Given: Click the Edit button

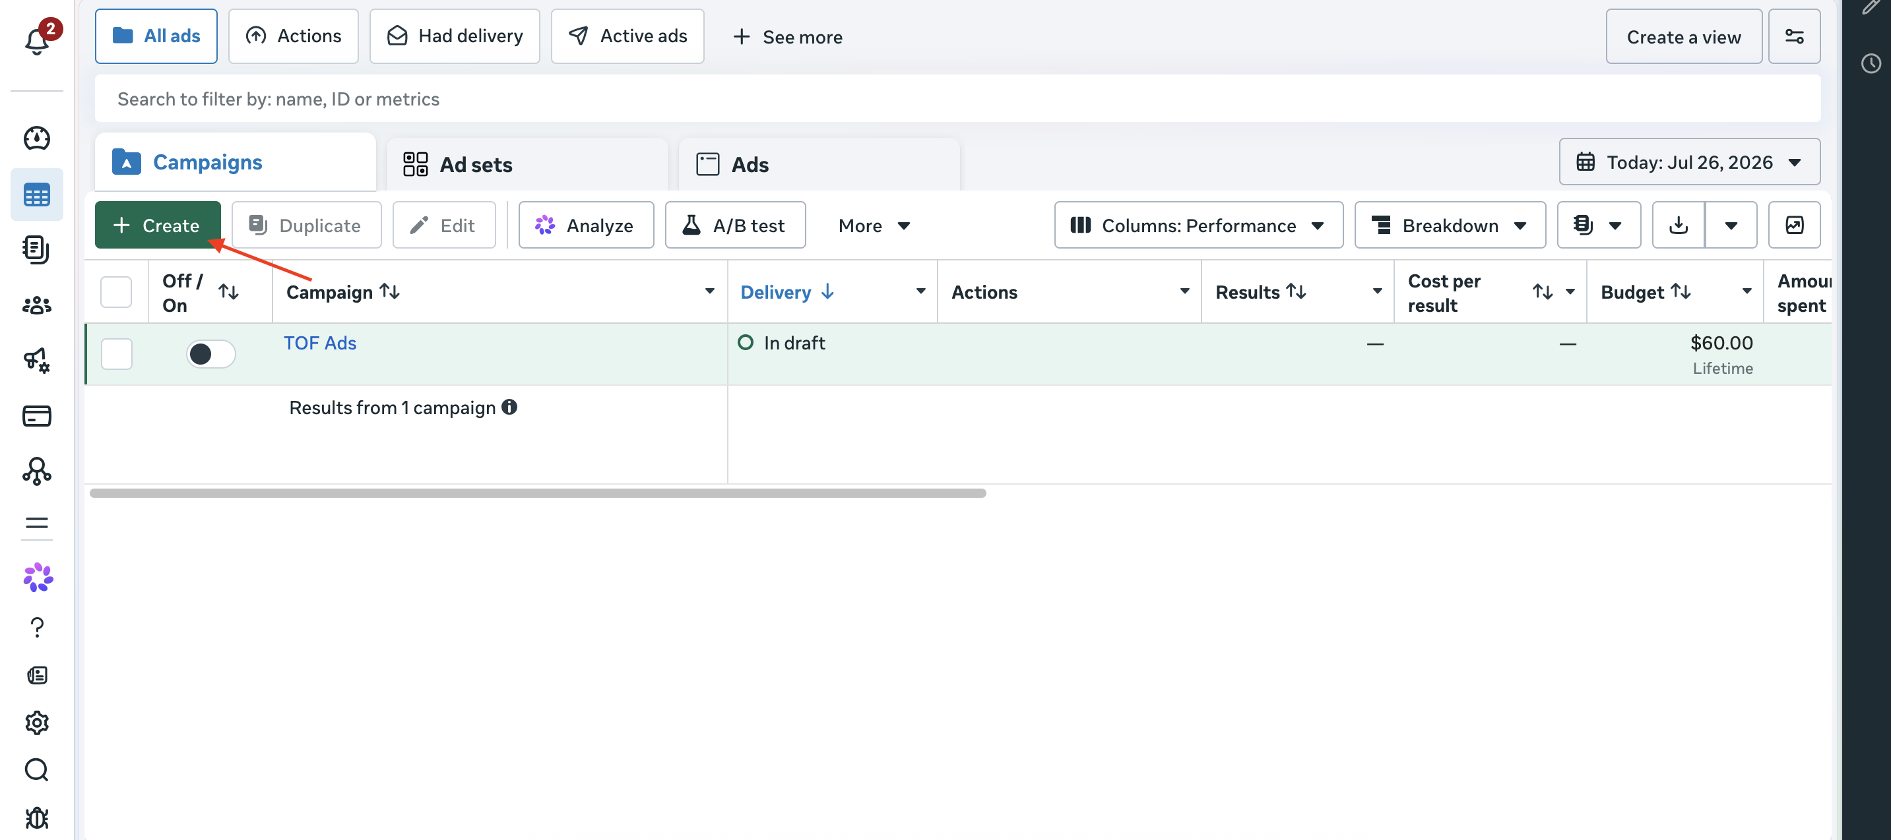Looking at the screenshot, I should point(443,225).
